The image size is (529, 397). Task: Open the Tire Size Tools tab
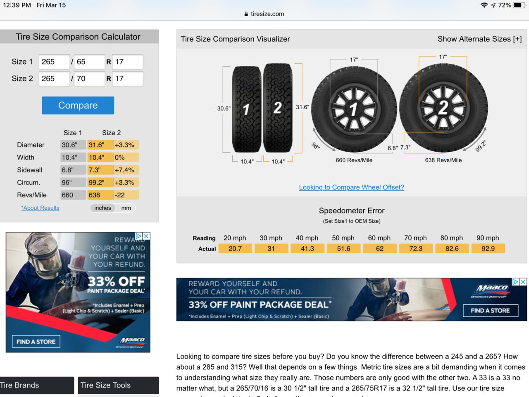pos(119,385)
